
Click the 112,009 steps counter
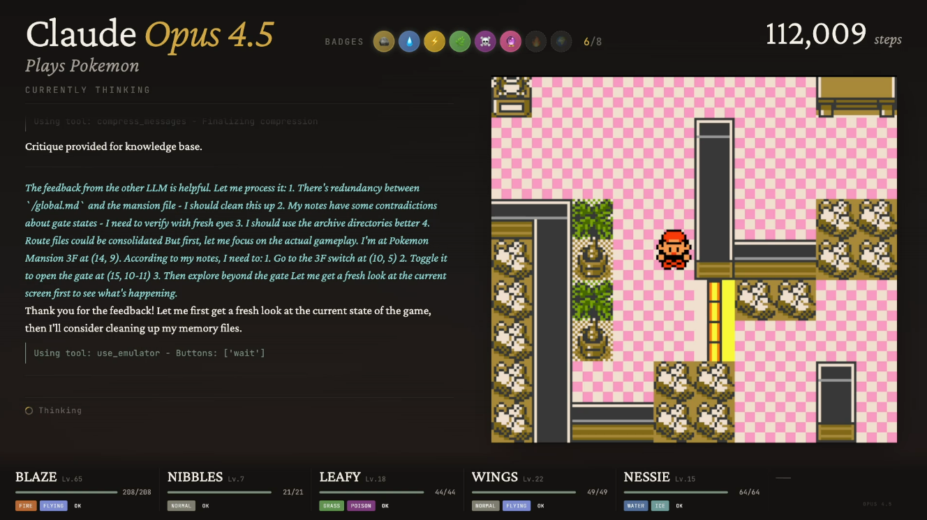pyautogui.click(x=833, y=34)
